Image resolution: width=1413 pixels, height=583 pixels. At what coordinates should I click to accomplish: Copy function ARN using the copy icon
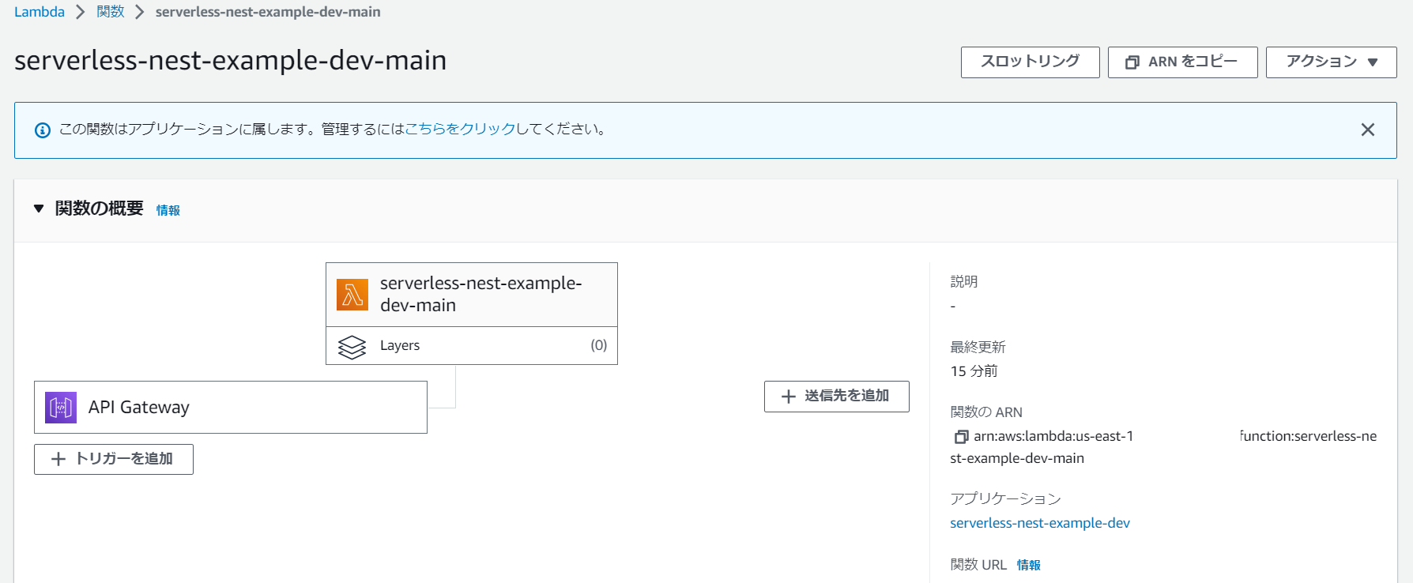961,437
